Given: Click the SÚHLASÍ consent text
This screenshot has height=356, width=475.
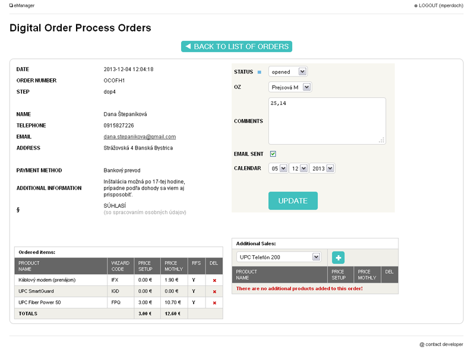Looking at the screenshot, I should click(x=115, y=205).
